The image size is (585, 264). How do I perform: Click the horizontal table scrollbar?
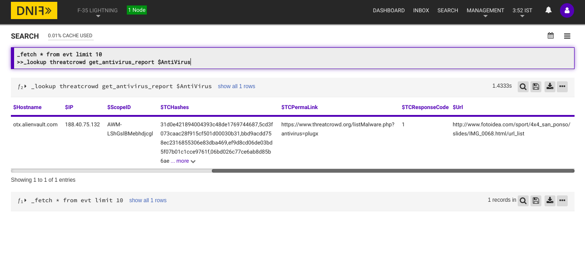(393, 171)
